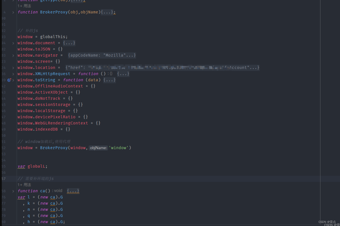Viewport: 340px width, 226px height.
Task: Expand the folded window.document object
Action: (69, 43)
